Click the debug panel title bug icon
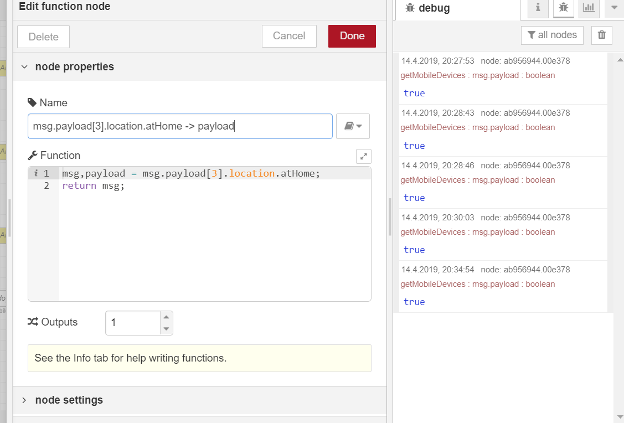The width and height of the screenshot is (624, 423). [410, 8]
